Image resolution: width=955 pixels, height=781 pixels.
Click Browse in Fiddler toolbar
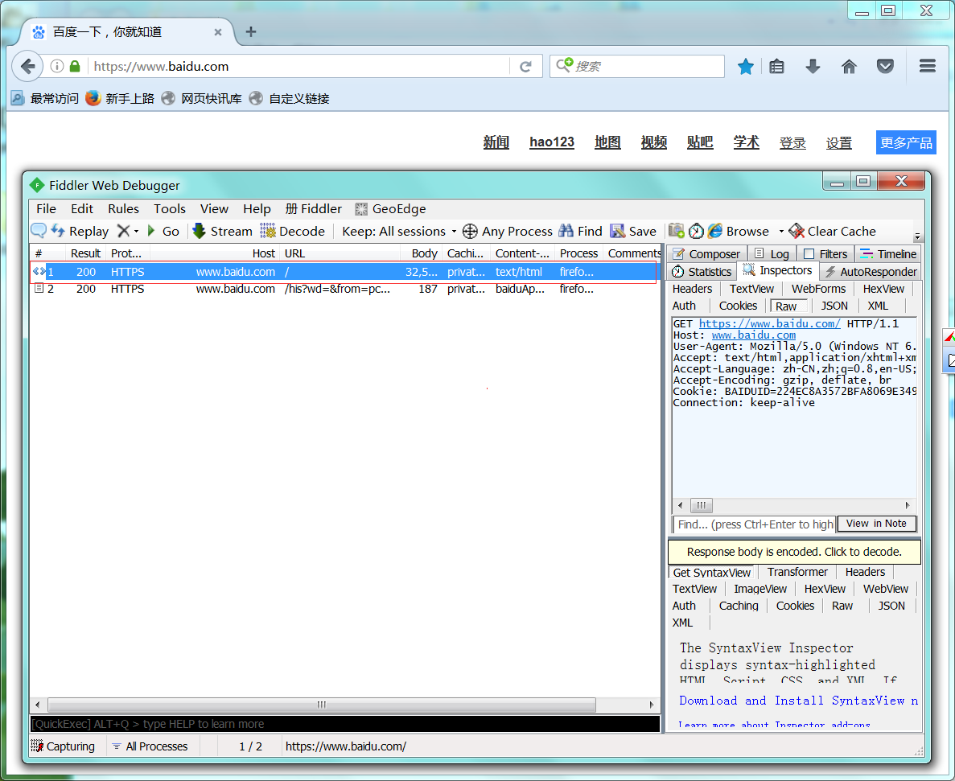(739, 232)
